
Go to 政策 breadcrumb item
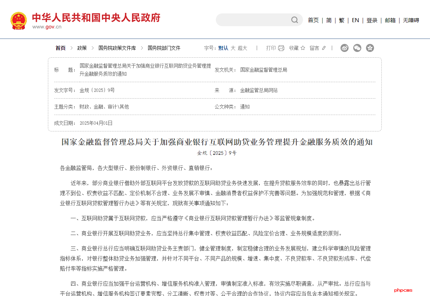point(82,48)
